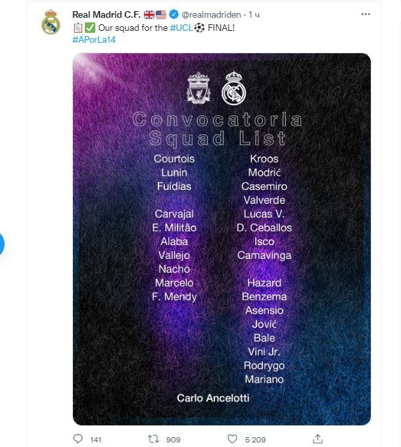Click the Real Madrid C.F. account name
Screen dimensions: 401x447
point(106,14)
